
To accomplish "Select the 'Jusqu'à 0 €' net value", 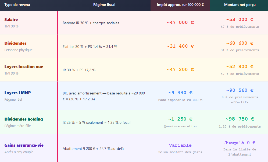I will point(240,143).
